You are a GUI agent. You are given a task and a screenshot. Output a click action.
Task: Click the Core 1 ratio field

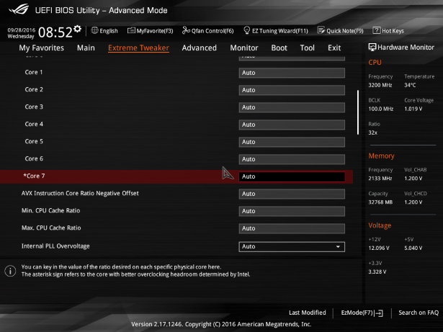coord(292,73)
